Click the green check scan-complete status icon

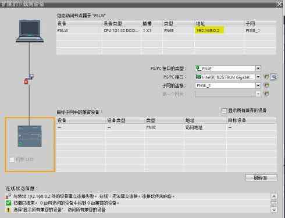(x=8, y=203)
